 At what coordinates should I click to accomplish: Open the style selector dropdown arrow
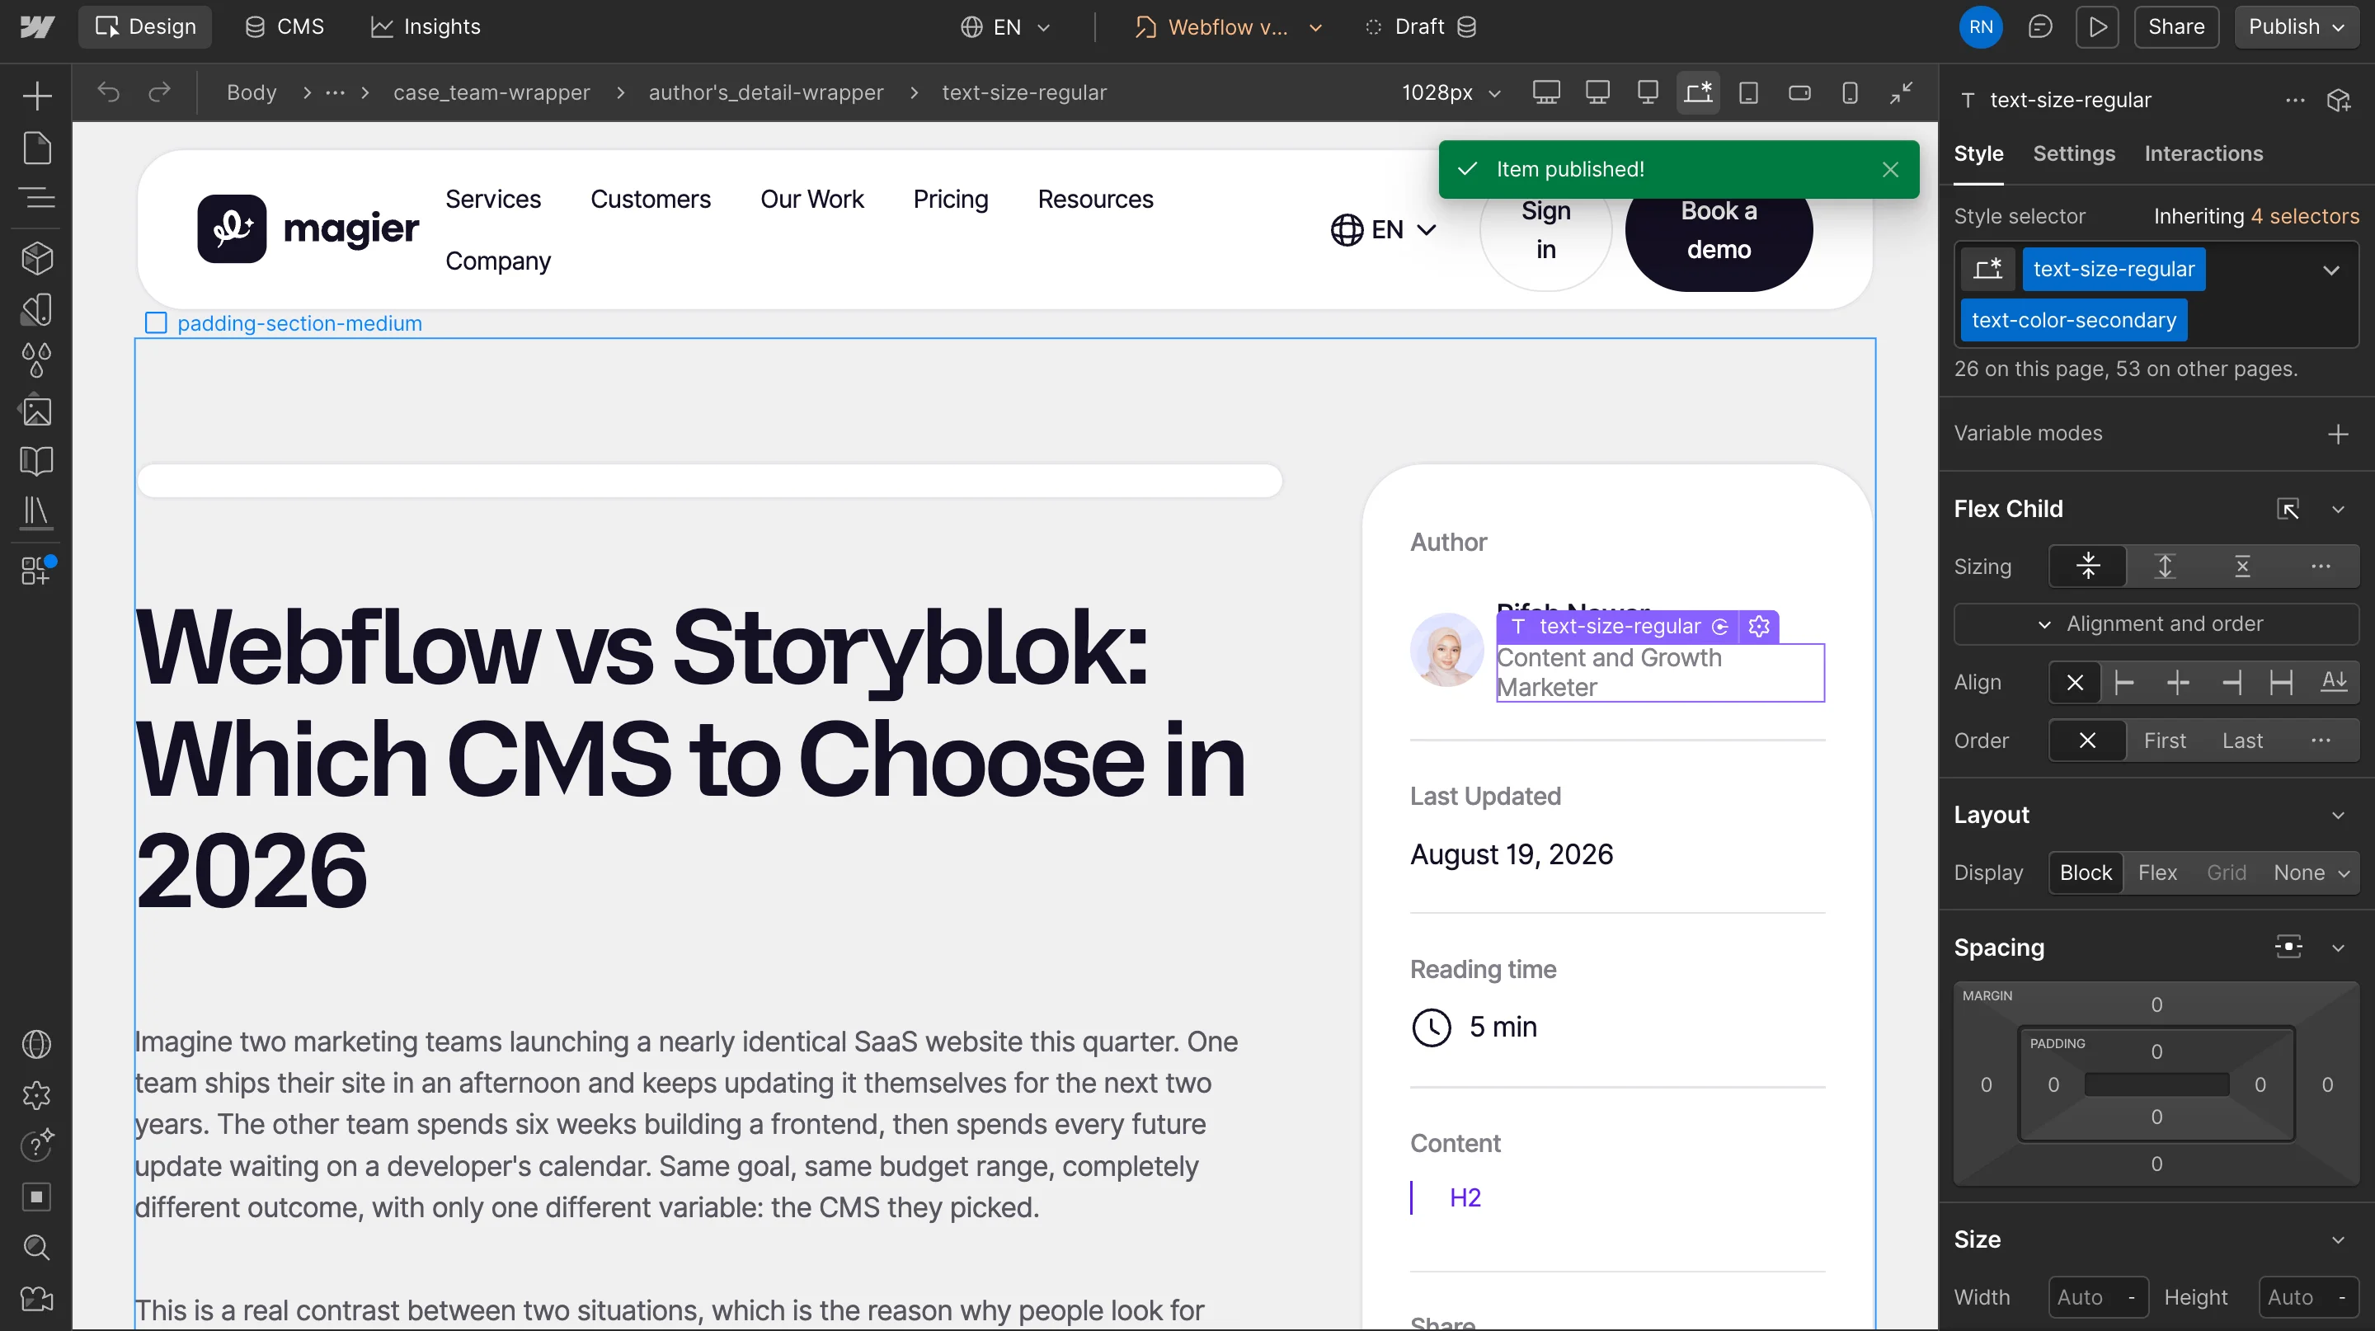(x=2330, y=270)
